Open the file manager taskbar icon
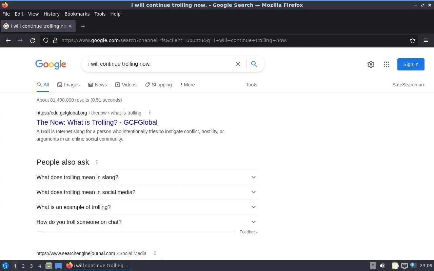Viewport: 434px width, 271px height. coord(48,266)
